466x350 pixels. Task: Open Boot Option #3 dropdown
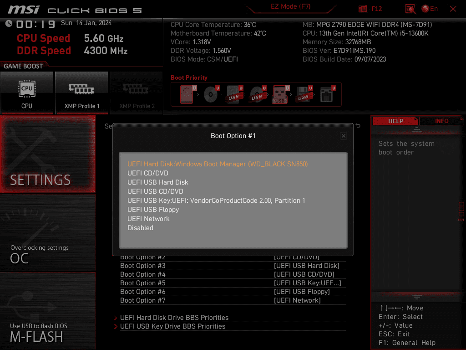point(233,266)
